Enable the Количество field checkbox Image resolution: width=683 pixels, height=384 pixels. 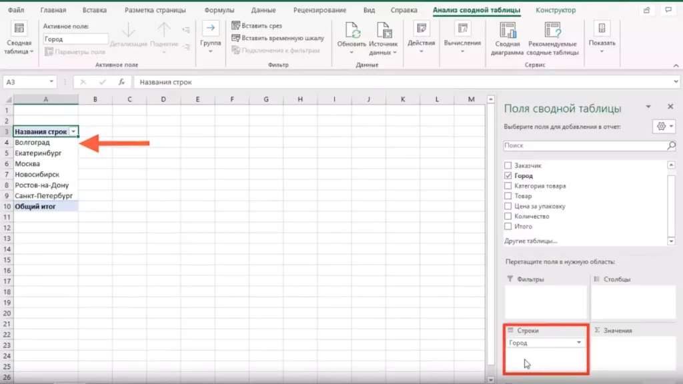click(x=508, y=217)
